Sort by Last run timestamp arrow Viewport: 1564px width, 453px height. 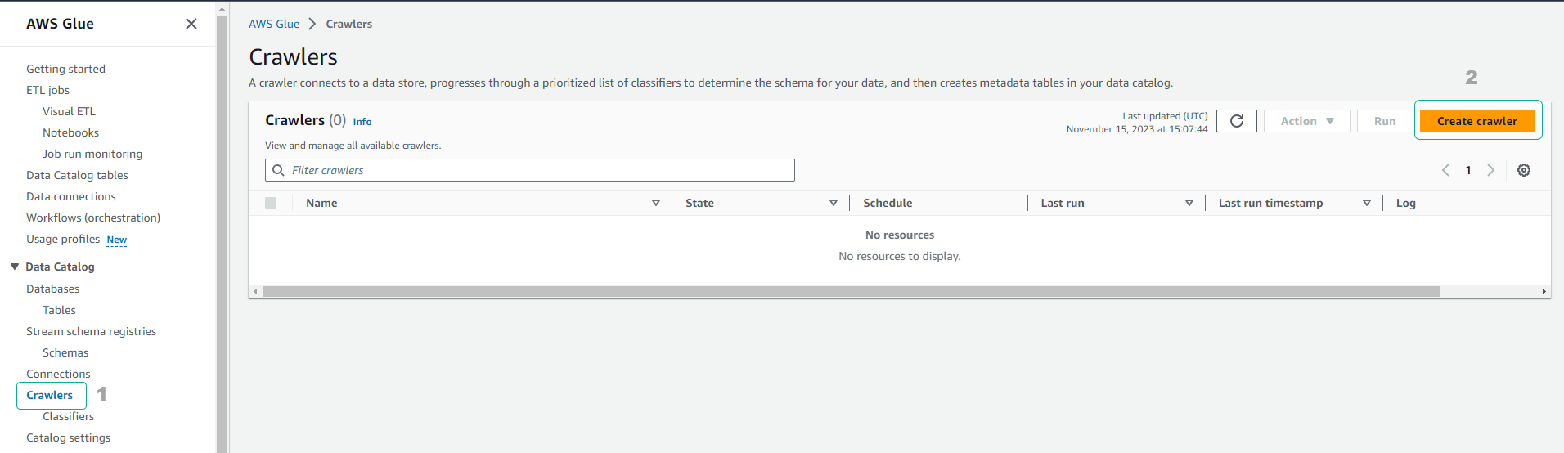click(1367, 203)
